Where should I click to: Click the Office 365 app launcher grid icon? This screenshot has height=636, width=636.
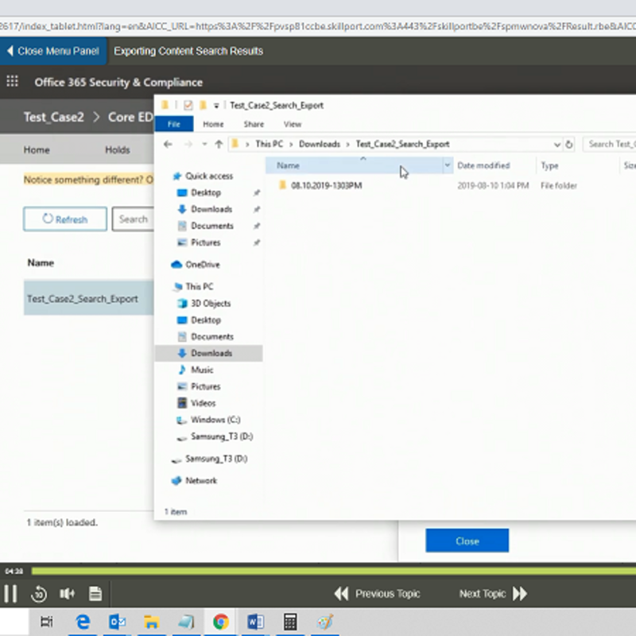click(12, 82)
